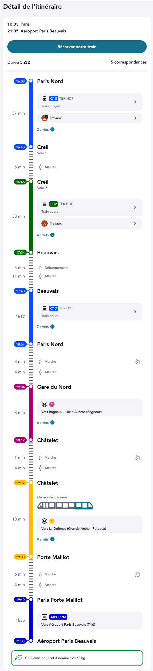Expand the 7 arrêts stop list

(x=46, y=327)
